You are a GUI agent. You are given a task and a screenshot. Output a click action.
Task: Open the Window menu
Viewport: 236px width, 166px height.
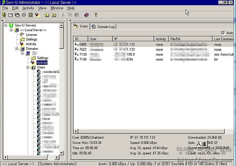[x=57, y=8]
